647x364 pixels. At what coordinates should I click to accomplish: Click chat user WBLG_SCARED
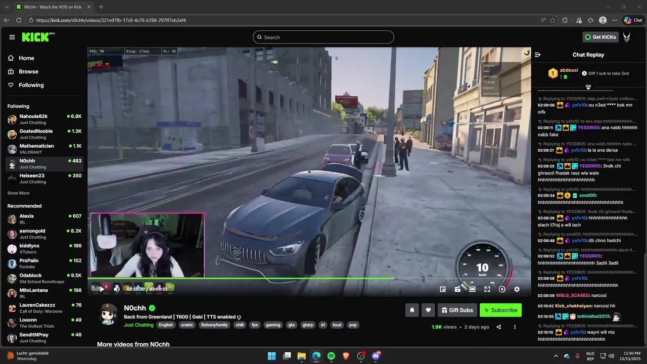coord(573,295)
